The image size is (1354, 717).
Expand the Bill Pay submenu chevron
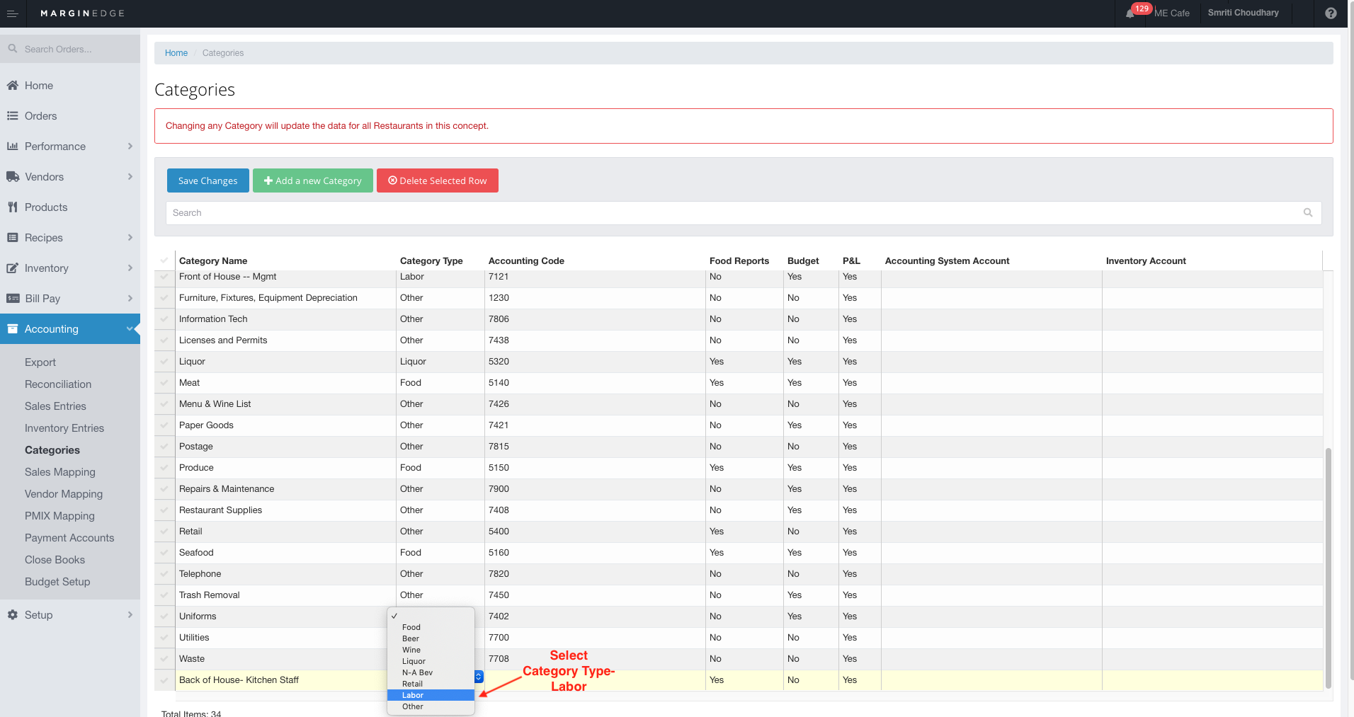(x=130, y=299)
